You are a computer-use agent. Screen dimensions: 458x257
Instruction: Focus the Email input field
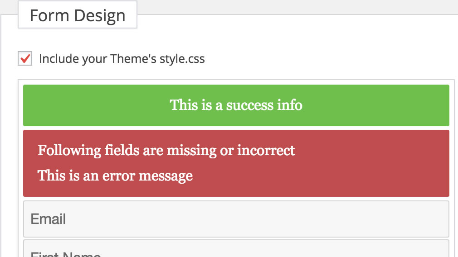coord(236,219)
